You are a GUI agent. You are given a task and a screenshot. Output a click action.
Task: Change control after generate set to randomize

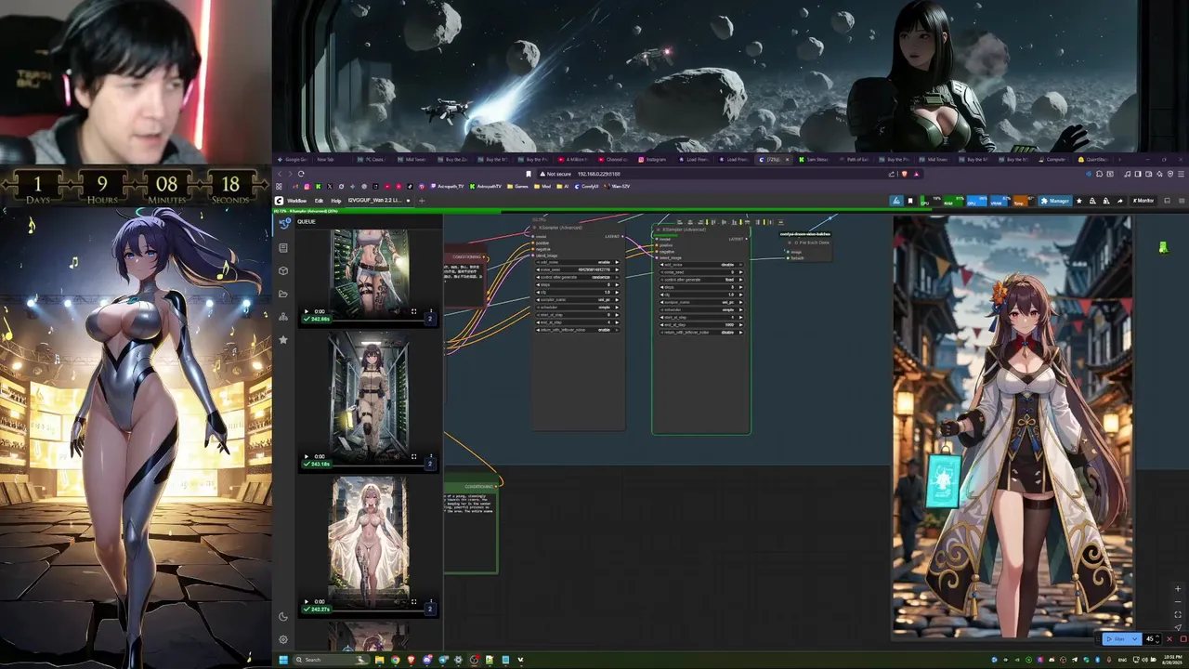tap(577, 277)
